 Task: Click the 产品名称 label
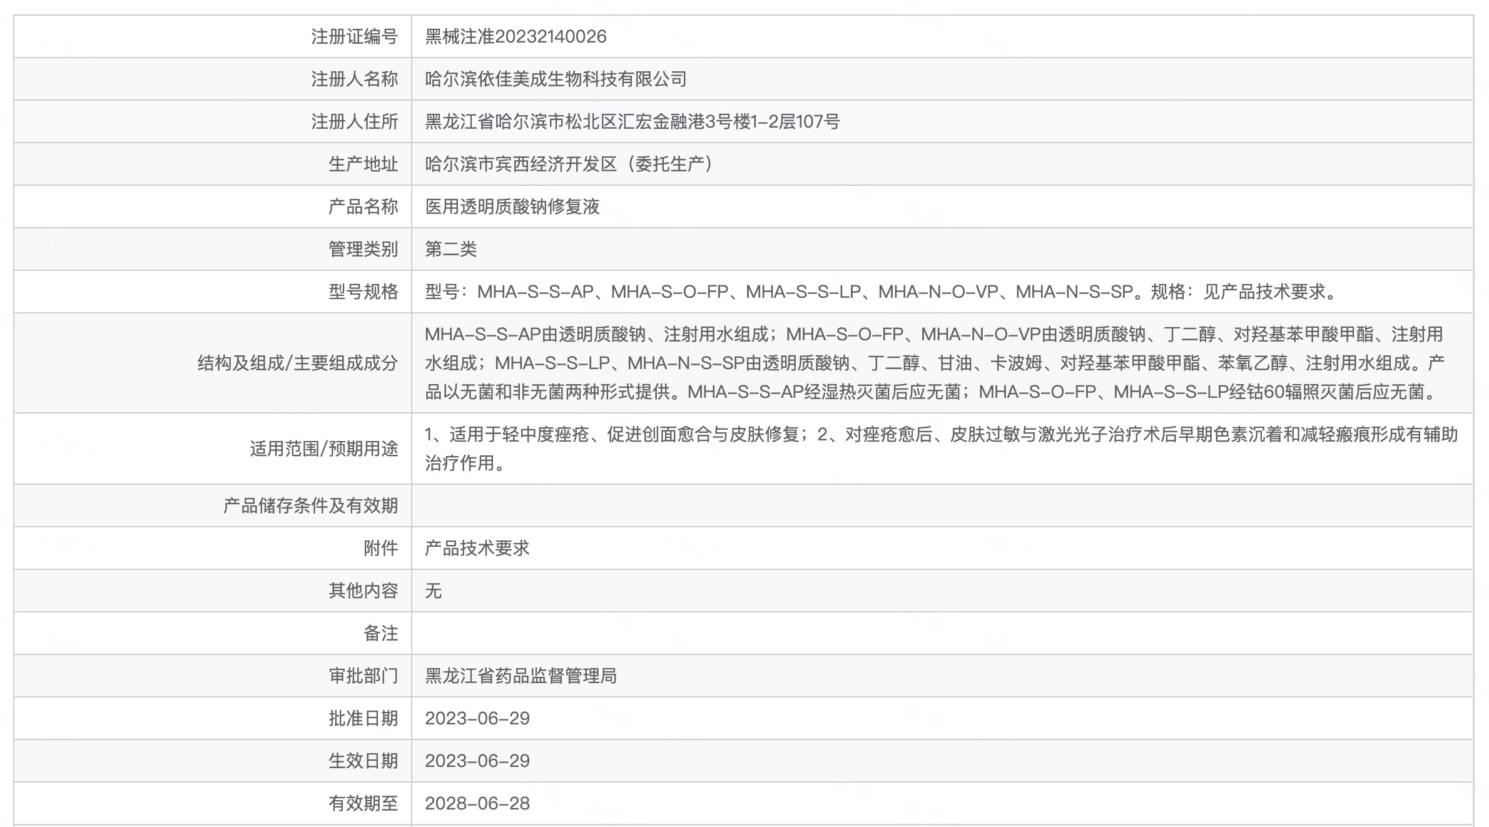tap(363, 206)
